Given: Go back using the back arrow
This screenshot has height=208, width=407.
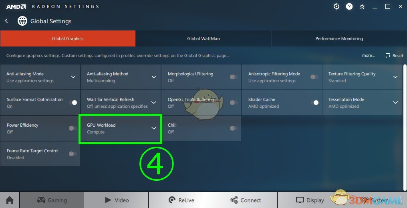Looking at the screenshot, I should 7,21.
